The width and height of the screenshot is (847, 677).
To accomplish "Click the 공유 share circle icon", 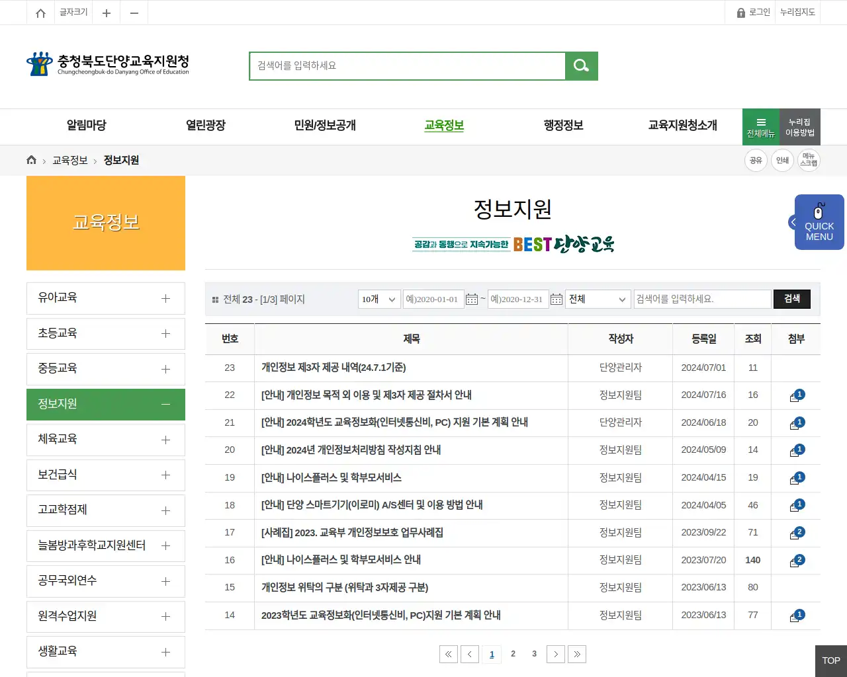I will coord(756,160).
